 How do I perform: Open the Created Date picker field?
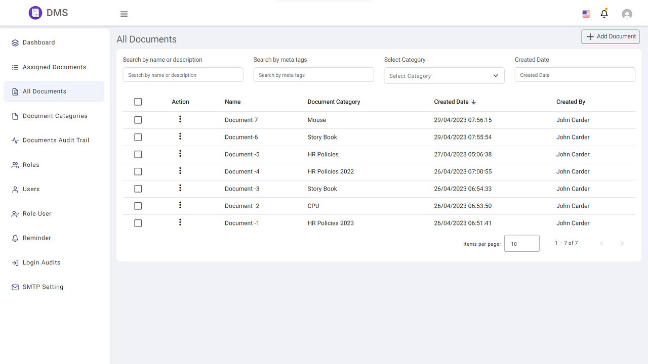575,75
